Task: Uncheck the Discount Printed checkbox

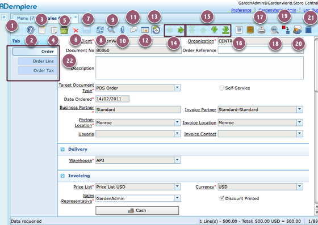Action: click(222, 198)
